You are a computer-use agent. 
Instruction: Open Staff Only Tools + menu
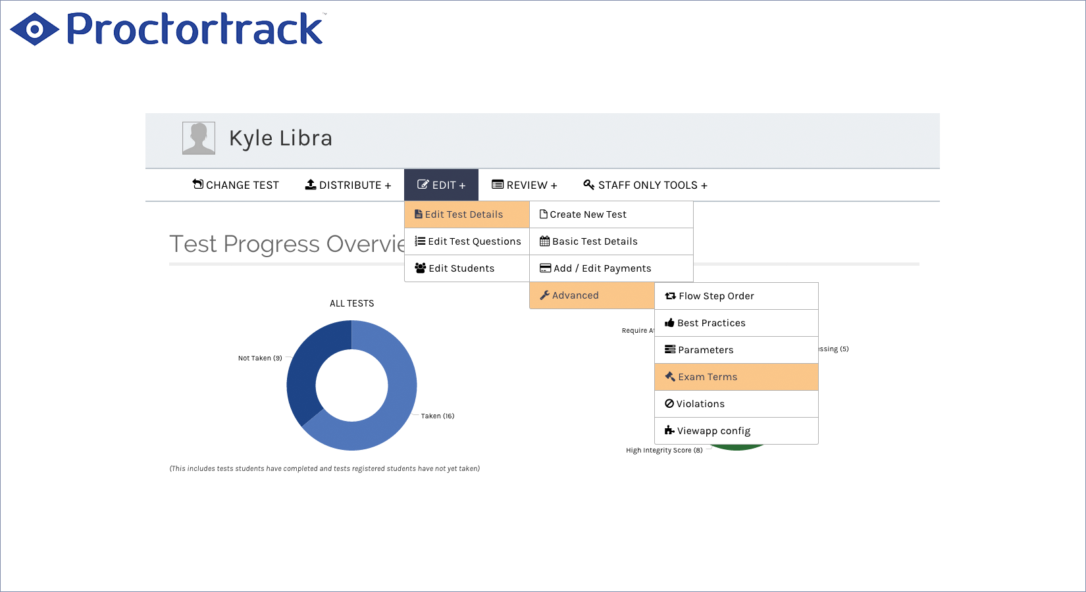(645, 185)
